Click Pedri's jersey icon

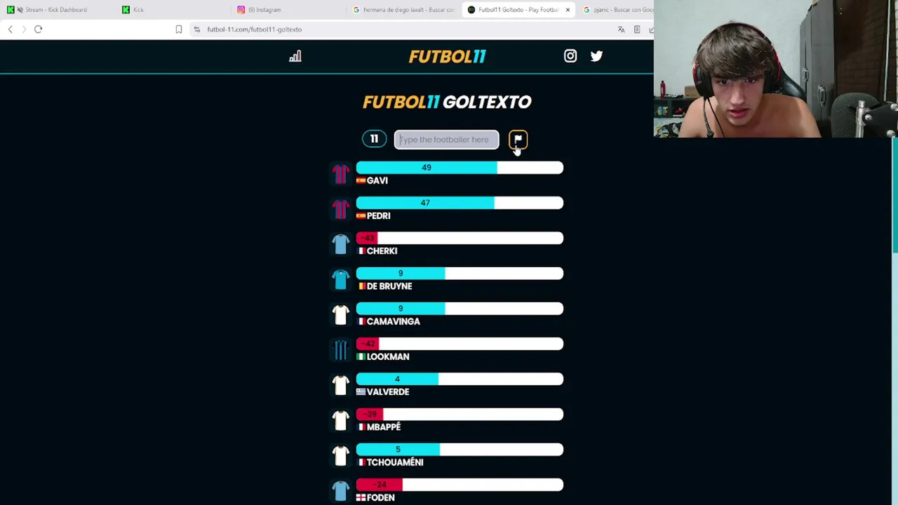click(340, 209)
